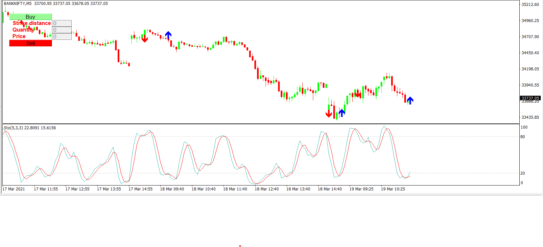543x247 pixels.
Task: Focus the Quantity input field
Action: click(62, 30)
